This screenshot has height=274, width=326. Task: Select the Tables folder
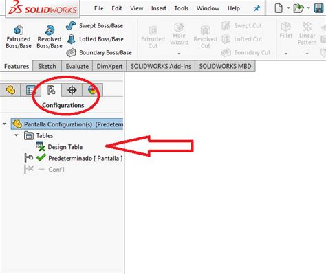coord(39,135)
